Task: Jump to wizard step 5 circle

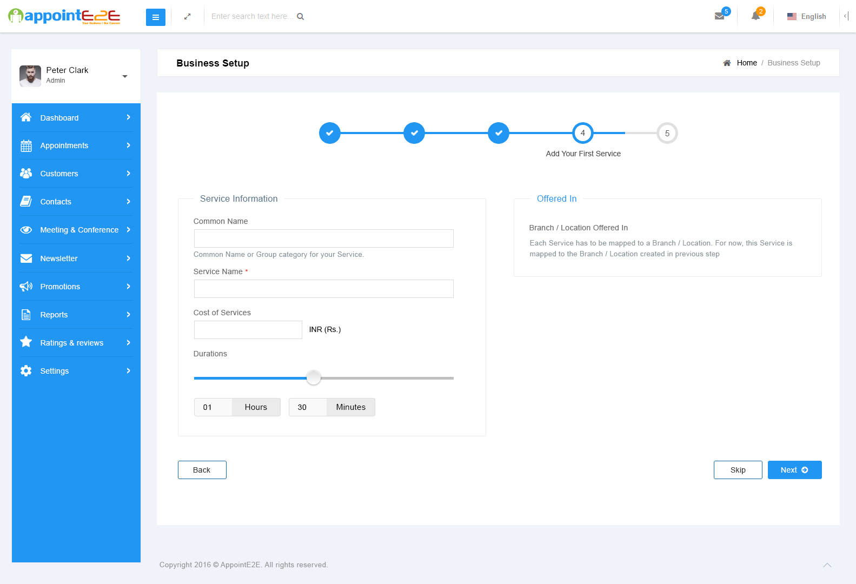Action: click(x=667, y=133)
